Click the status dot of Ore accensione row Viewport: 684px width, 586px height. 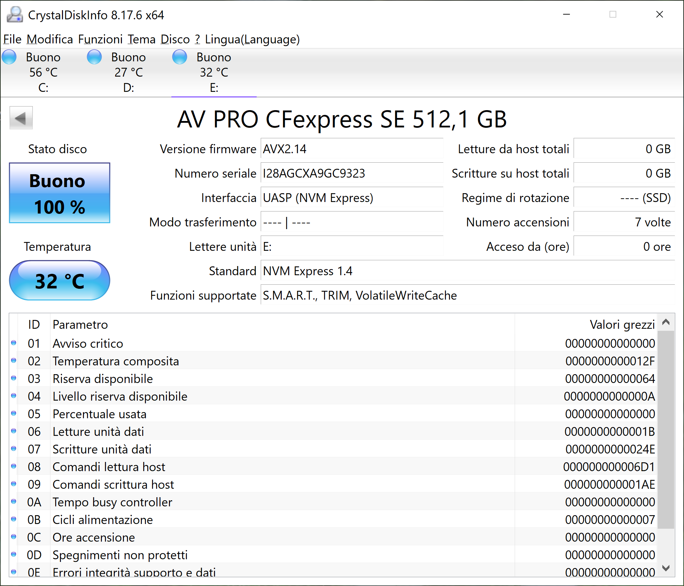[14, 537]
